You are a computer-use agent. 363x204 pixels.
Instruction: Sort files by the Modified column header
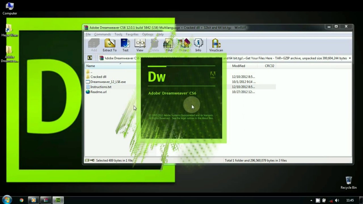coord(244,66)
